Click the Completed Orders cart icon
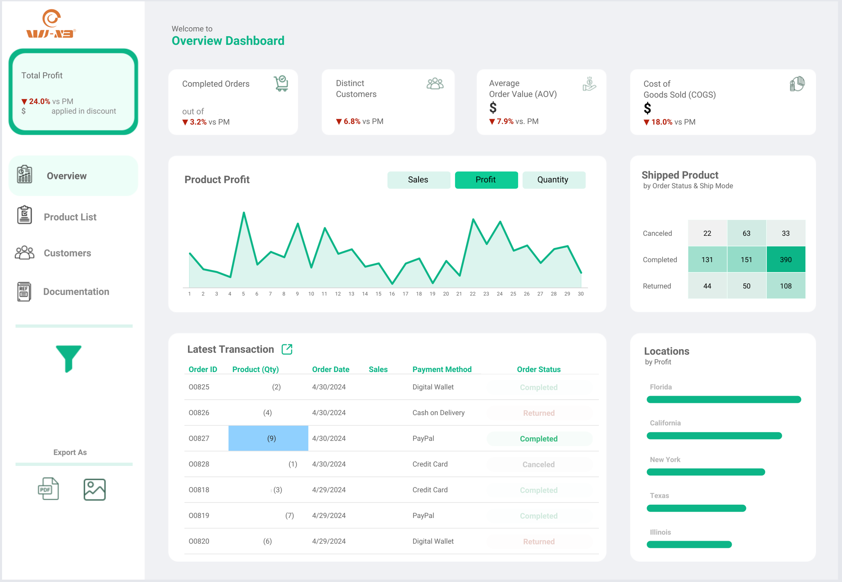 click(x=281, y=83)
